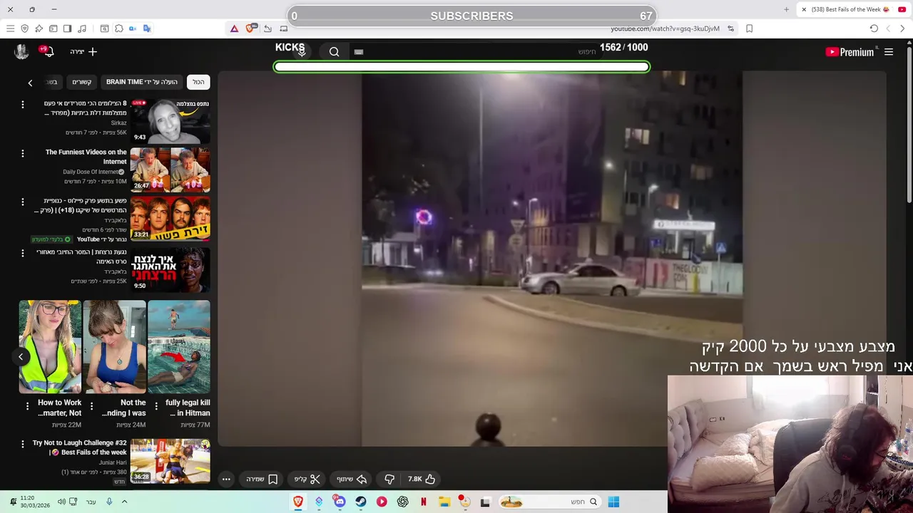Open options menu for the 33:21 video
Screen dimensions: 913x513
click(22, 202)
